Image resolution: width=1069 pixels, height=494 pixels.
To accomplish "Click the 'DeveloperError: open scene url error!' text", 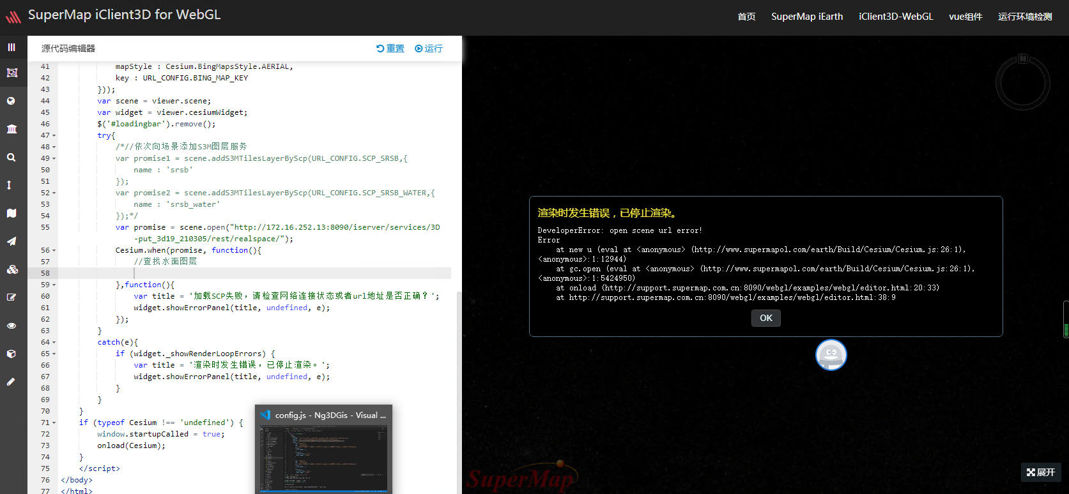I will pyautogui.click(x=620, y=230).
